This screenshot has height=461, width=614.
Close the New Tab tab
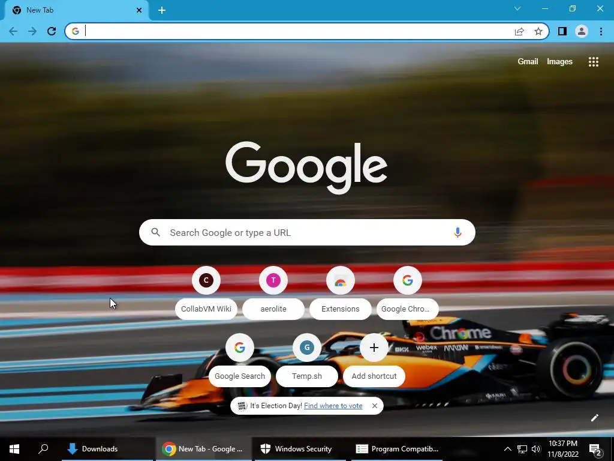click(x=139, y=10)
